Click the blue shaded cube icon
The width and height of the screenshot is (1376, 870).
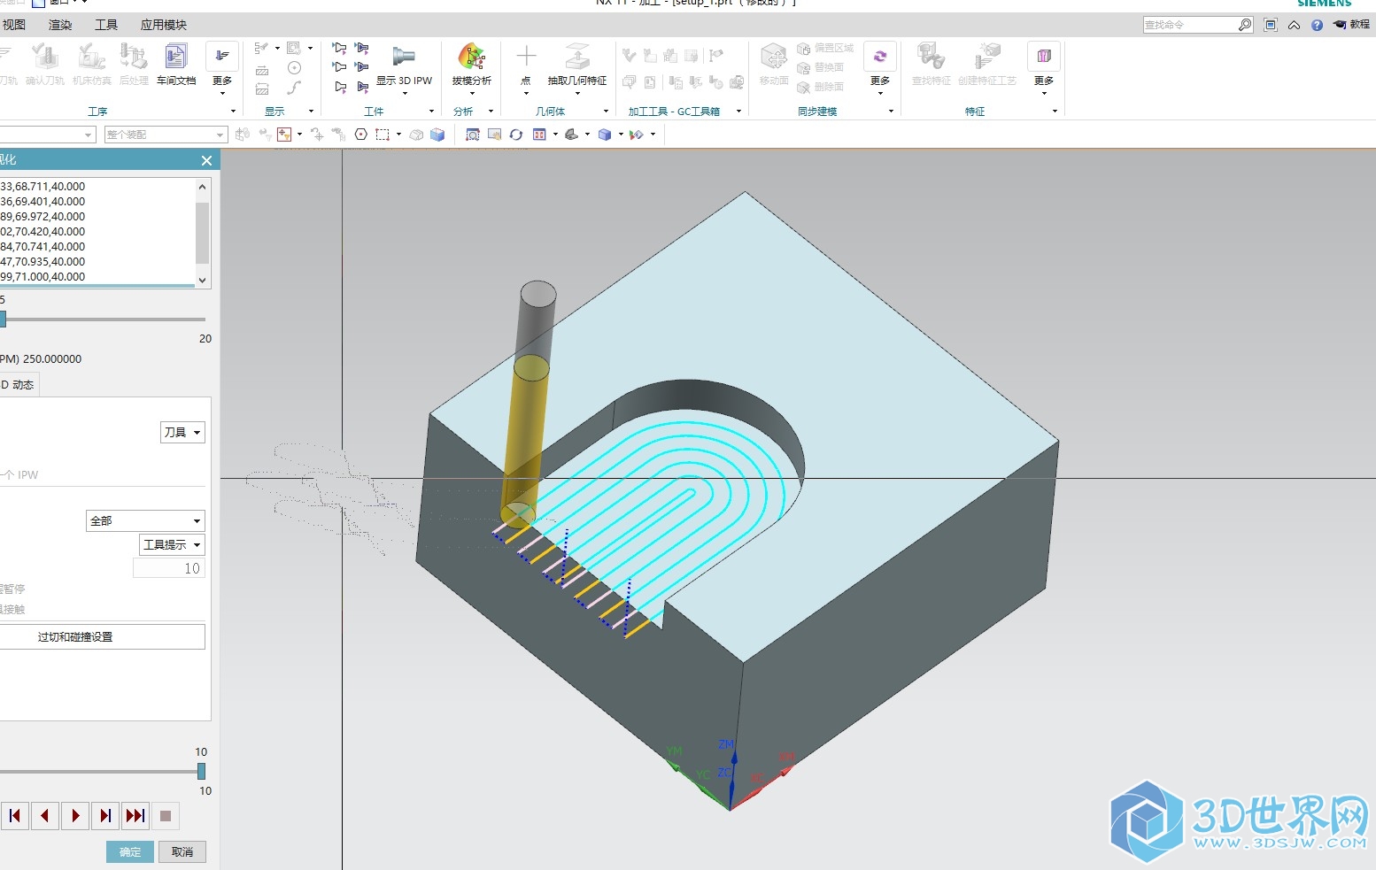437,135
